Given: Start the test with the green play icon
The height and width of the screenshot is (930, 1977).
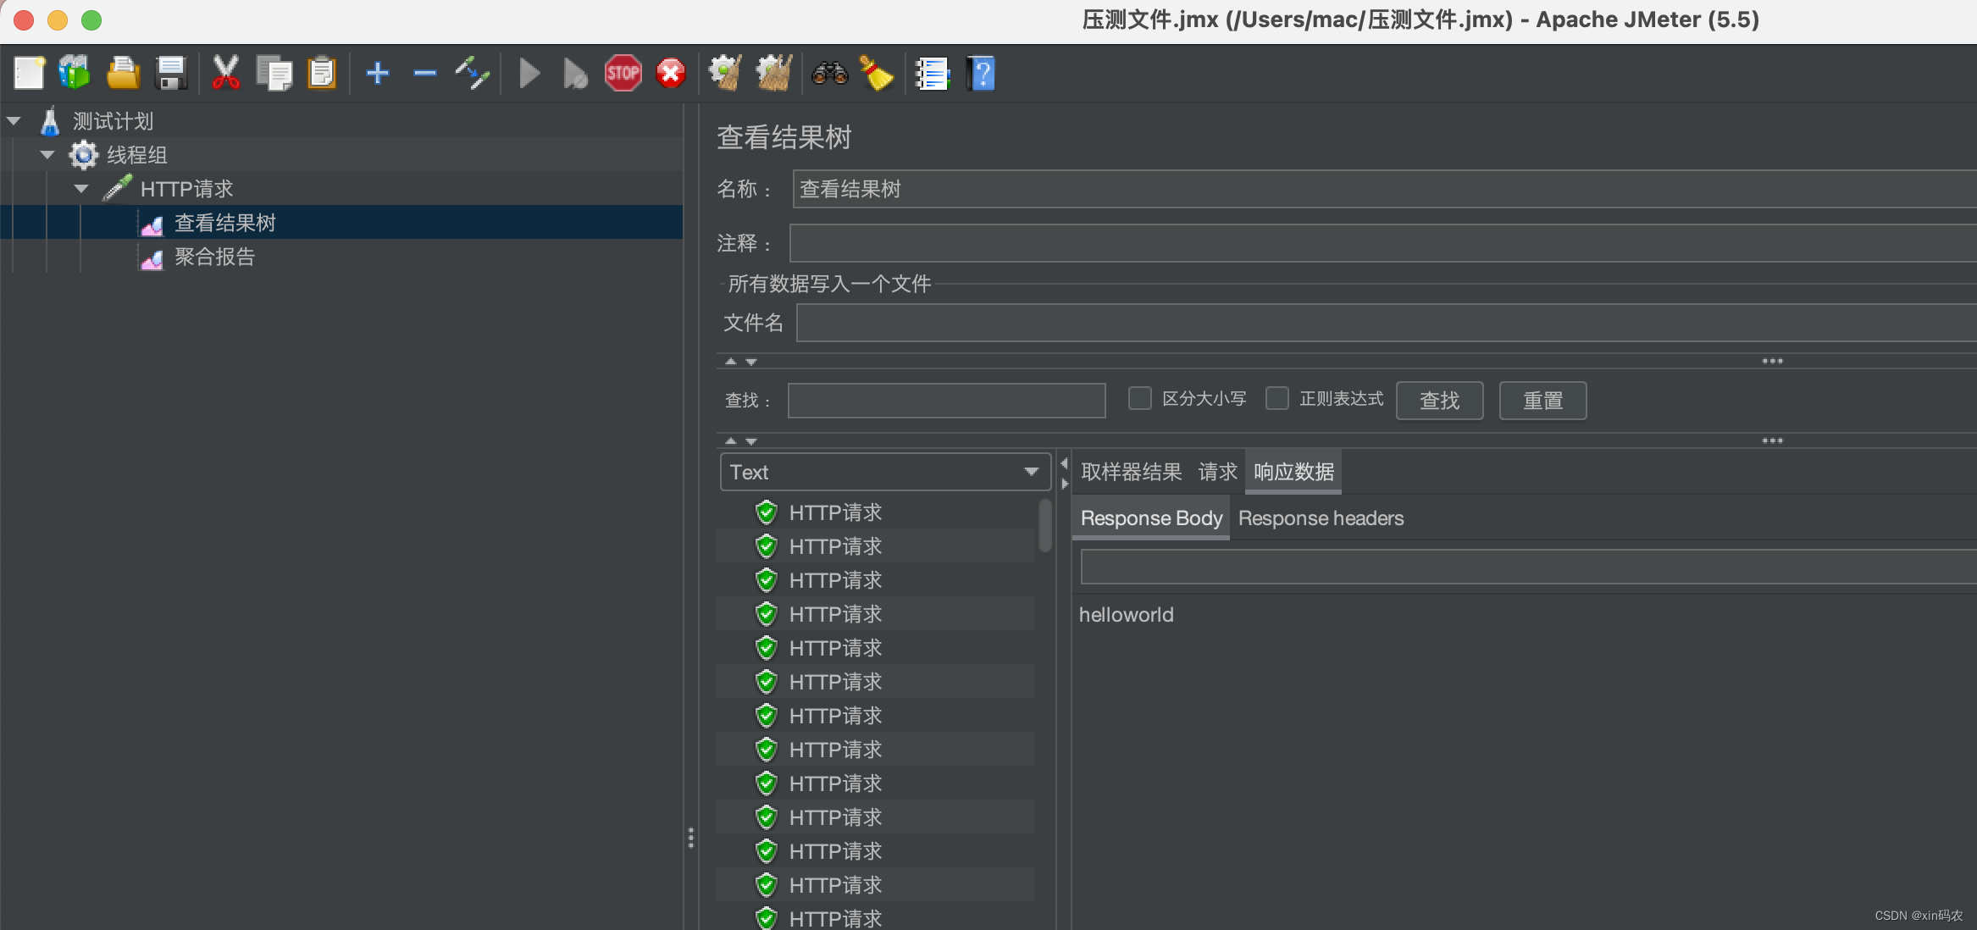Looking at the screenshot, I should coord(529,73).
